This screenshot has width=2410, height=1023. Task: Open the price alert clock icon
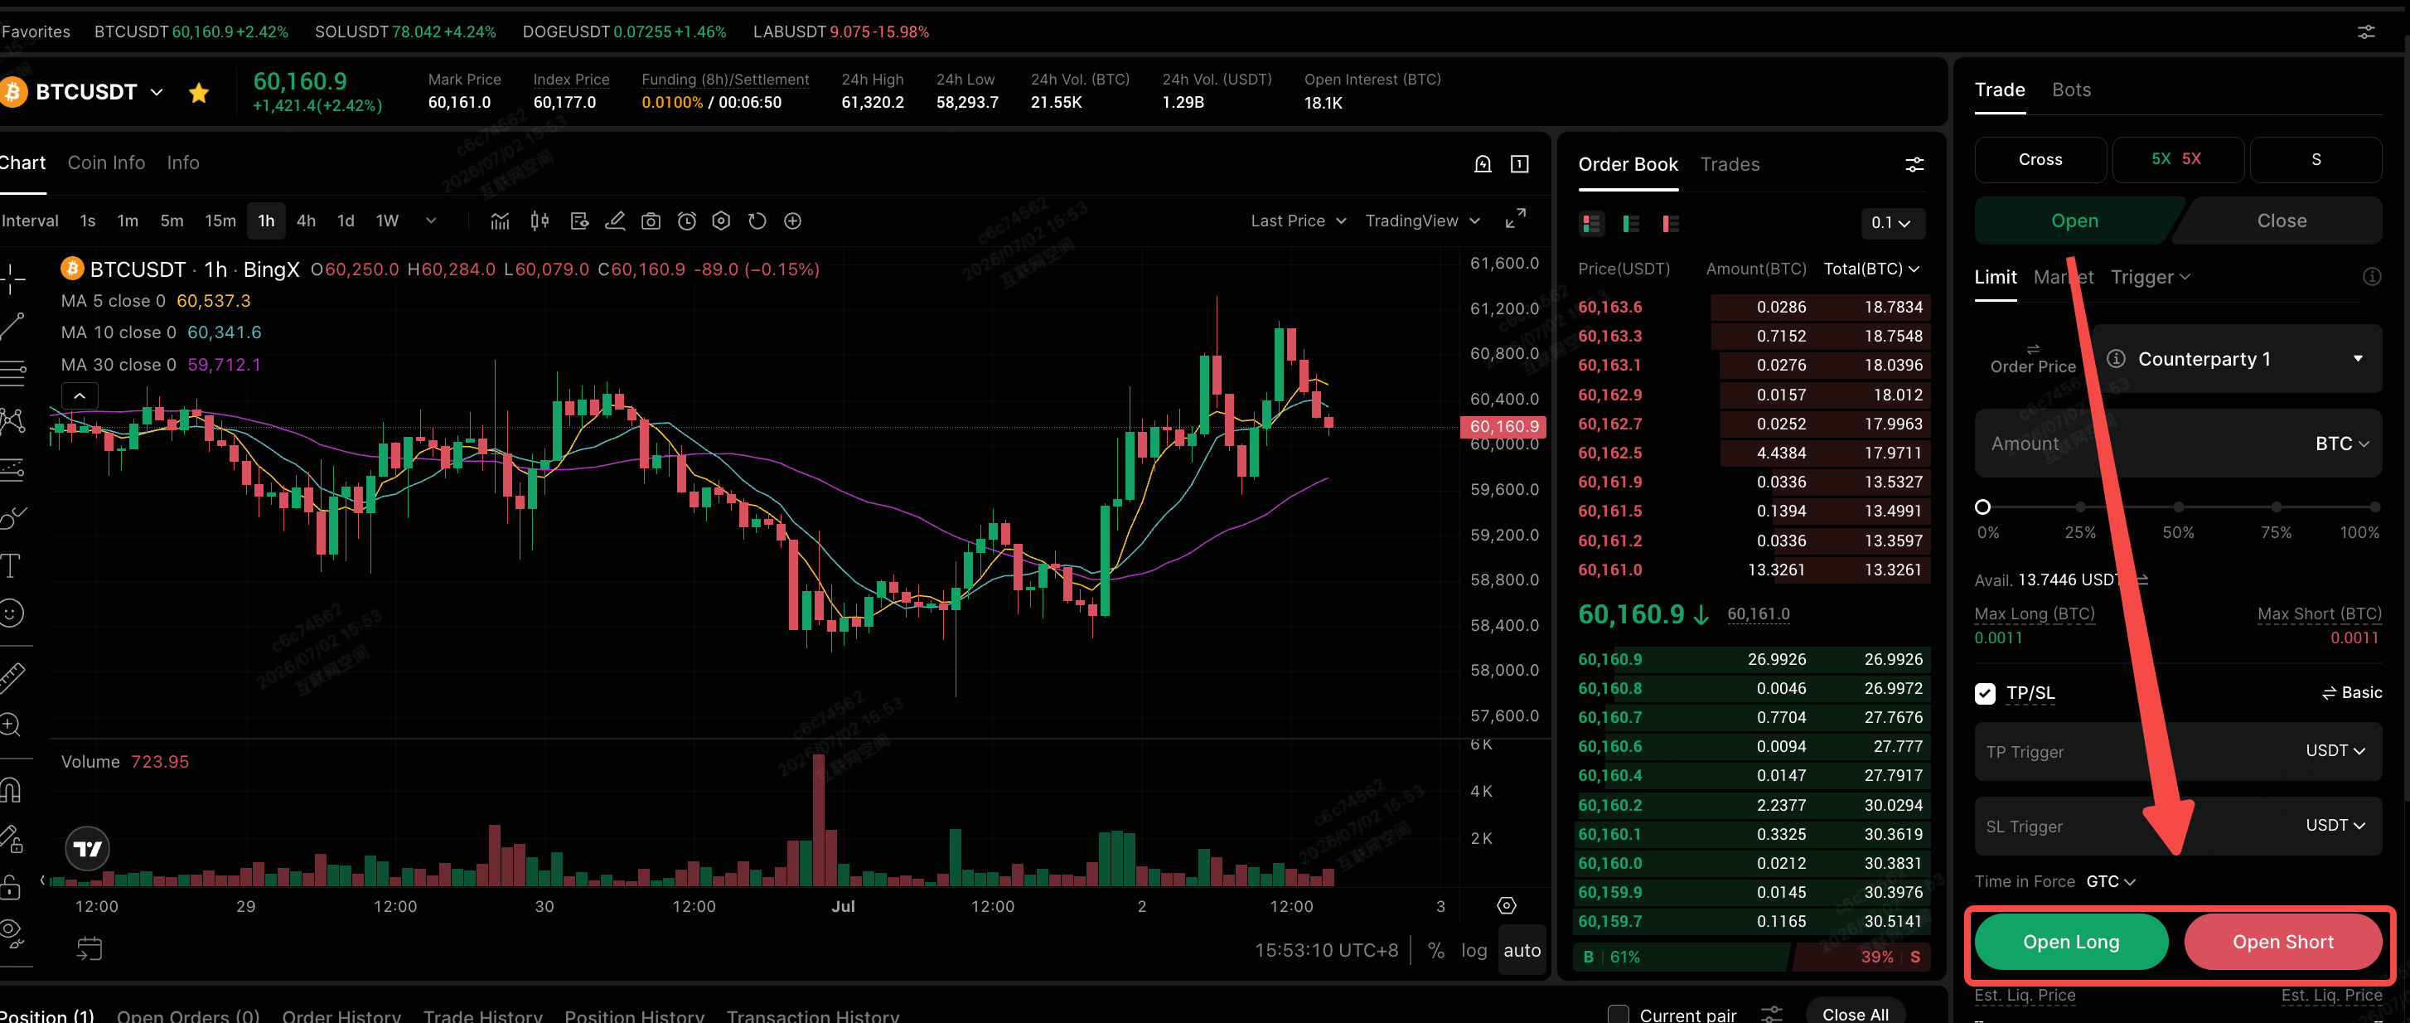[687, 221]
